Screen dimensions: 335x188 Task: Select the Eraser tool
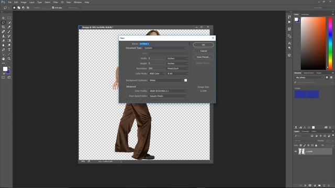pos(3,41)
